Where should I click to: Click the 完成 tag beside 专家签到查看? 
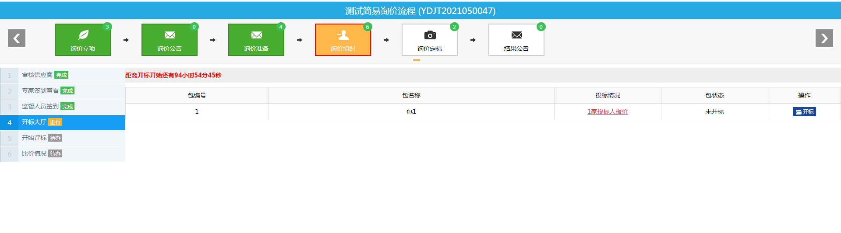pos(67,91)
